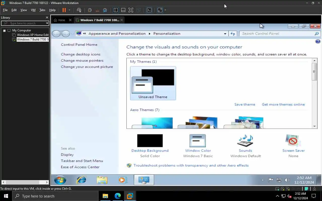Click the Save theme link
The height and width of the screenshot is (201, 322).
tap(245, 105)
